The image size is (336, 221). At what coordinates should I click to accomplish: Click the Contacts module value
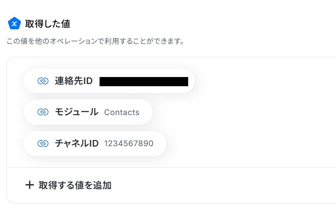[122, 112]
